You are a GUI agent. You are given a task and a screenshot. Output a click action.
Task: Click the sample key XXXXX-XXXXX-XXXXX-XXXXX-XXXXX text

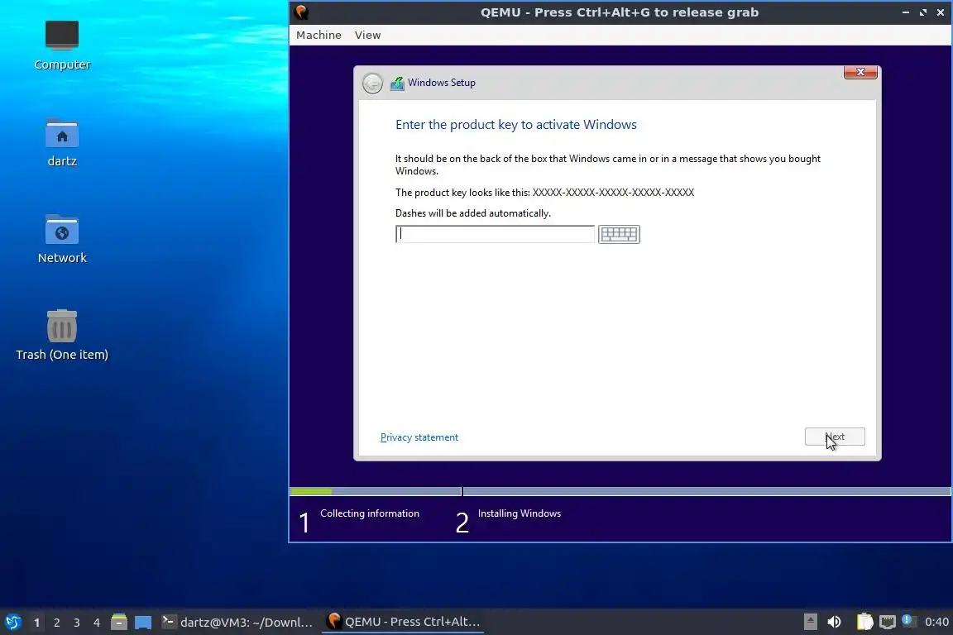tap(613, 193)
